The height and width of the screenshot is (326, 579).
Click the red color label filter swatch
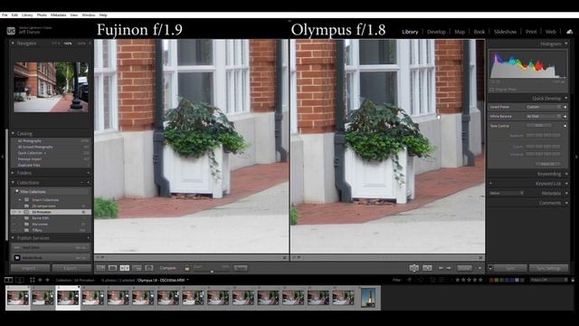pos(491,280)
